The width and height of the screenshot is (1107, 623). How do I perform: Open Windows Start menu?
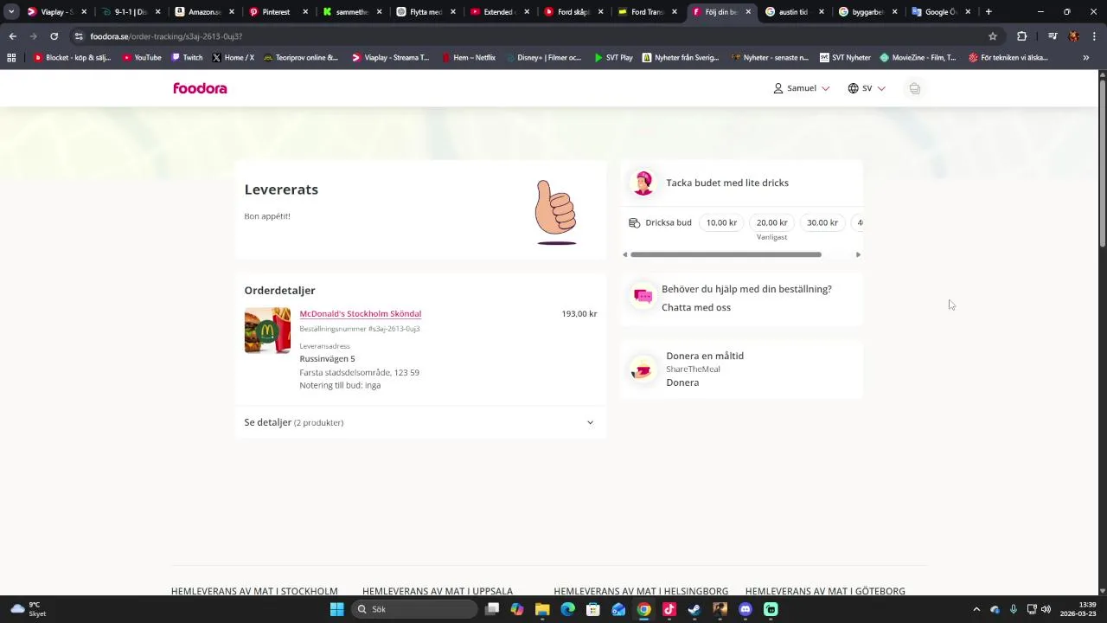[x=337, y=609]
